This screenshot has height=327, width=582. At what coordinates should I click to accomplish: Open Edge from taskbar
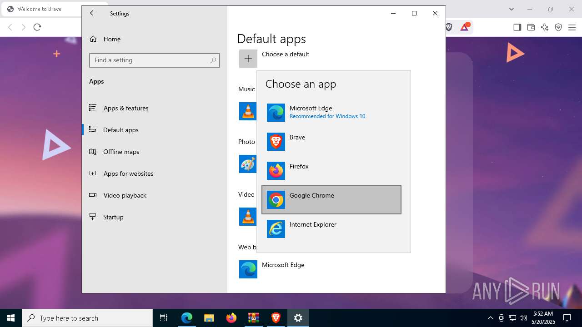click(187, 318)
